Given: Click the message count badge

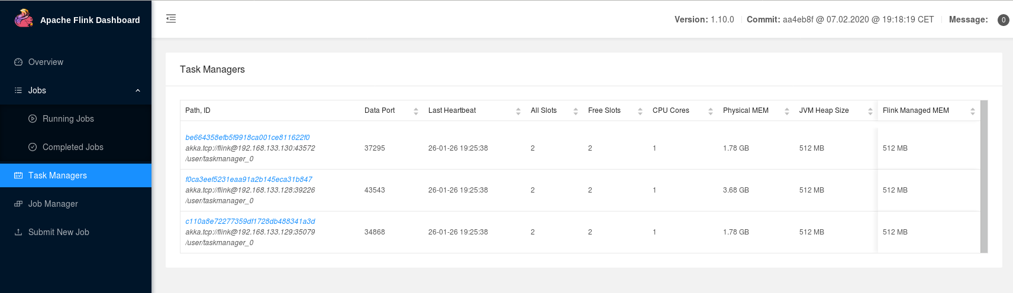Looking at the screenshot, I should (1003, 20).
